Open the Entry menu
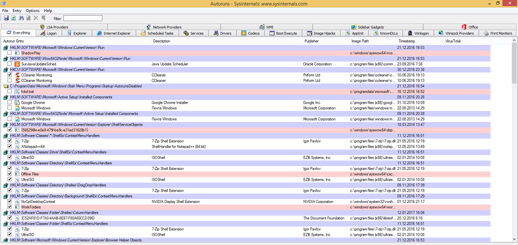The width and height of the screenshot is (518, 245). click(x=17, y=10)
